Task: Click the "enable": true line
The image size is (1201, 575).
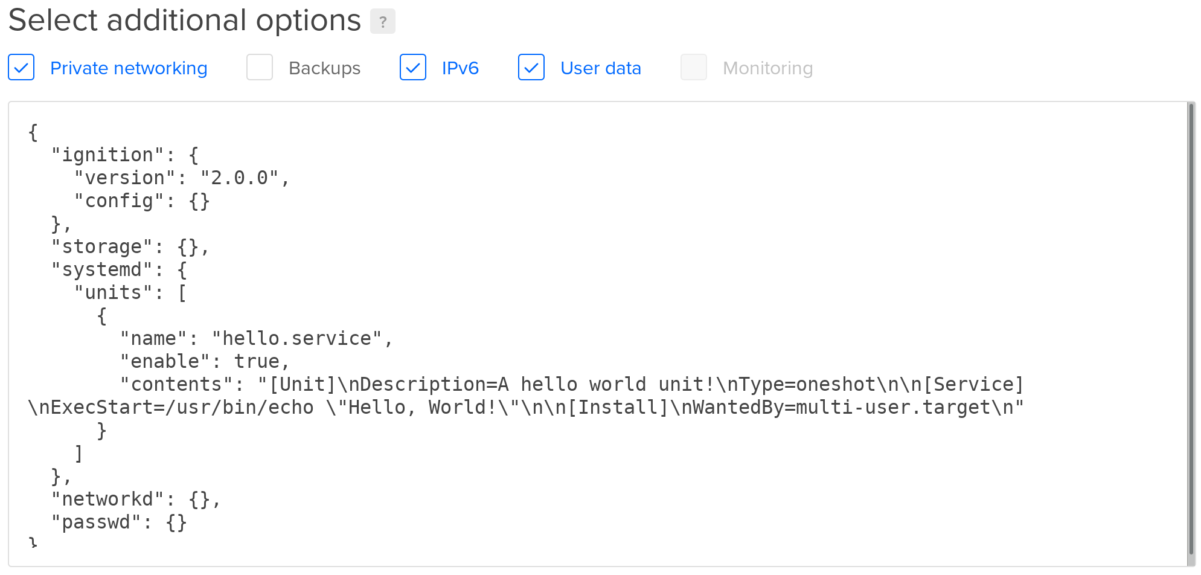Action: 204,362
